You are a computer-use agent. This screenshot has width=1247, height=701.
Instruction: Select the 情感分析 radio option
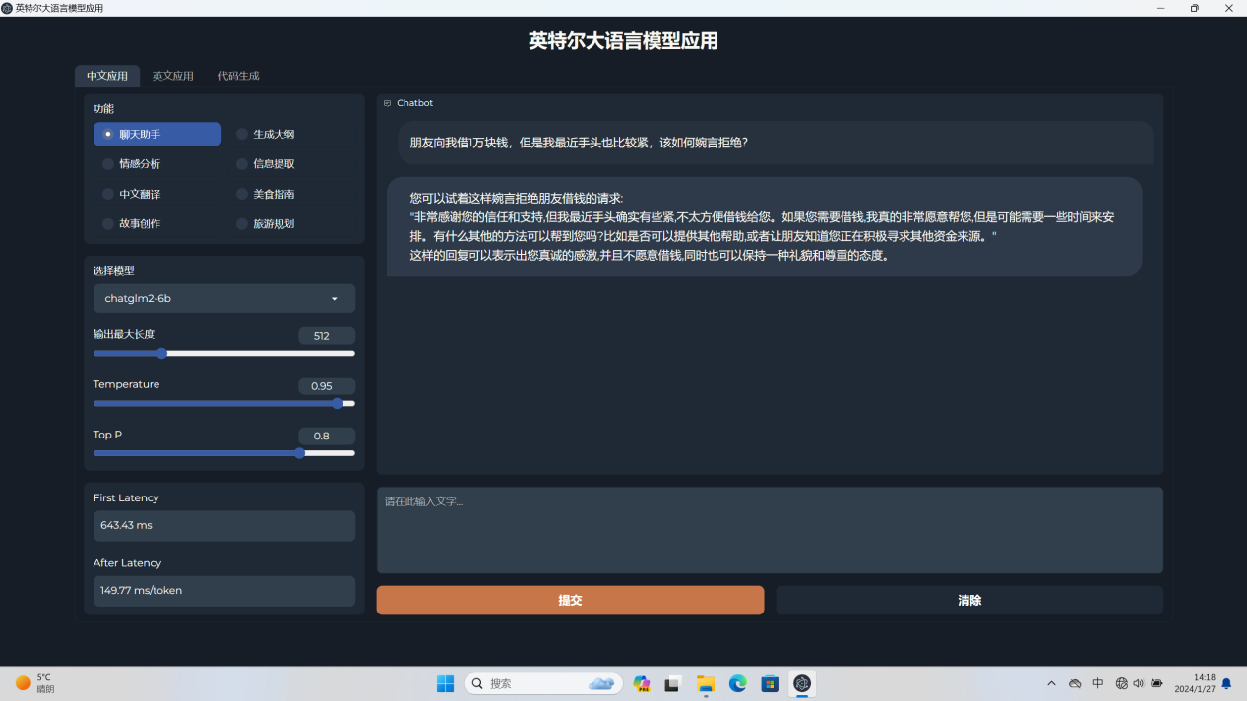coord(108,164)
